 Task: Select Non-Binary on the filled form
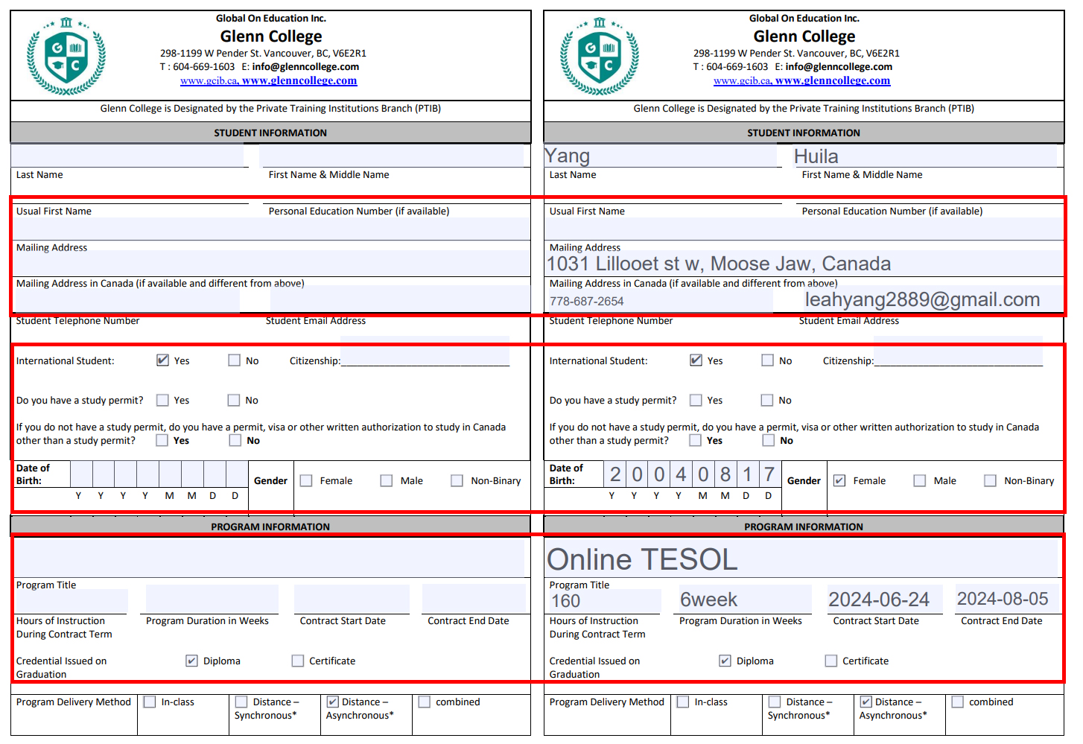pyautogui.click(x=990, y=480)
